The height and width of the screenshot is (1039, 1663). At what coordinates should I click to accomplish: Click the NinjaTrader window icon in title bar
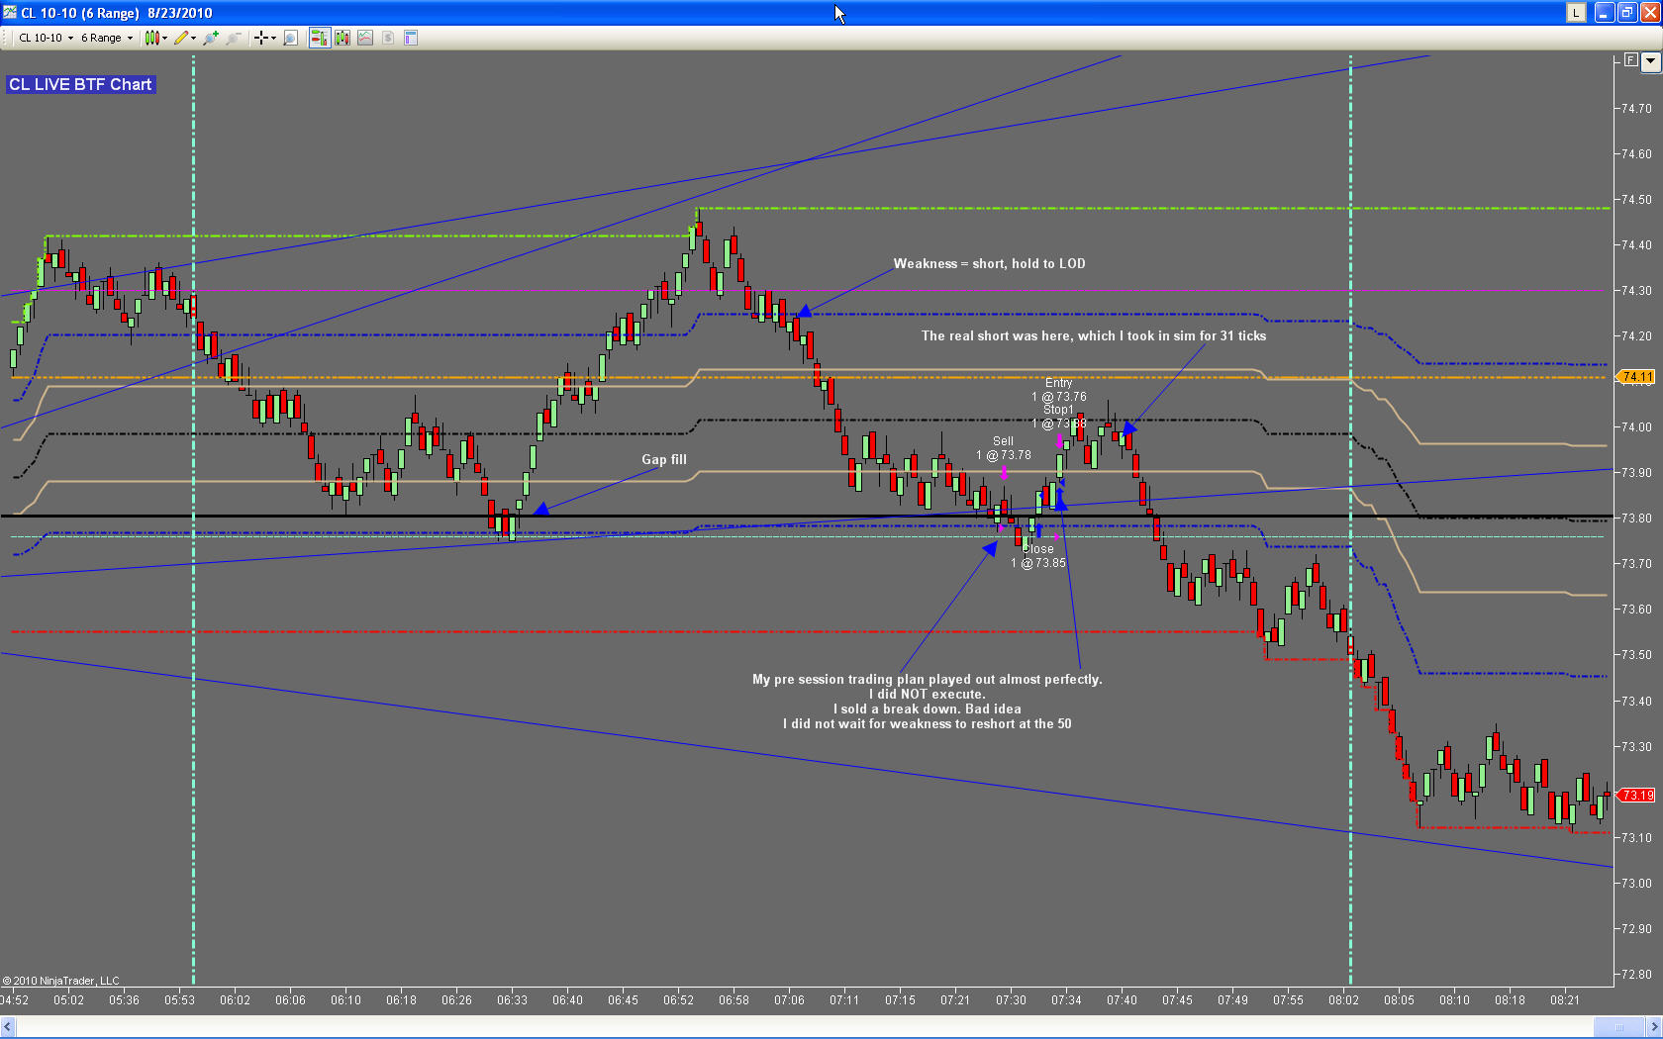tap(10, 13)
